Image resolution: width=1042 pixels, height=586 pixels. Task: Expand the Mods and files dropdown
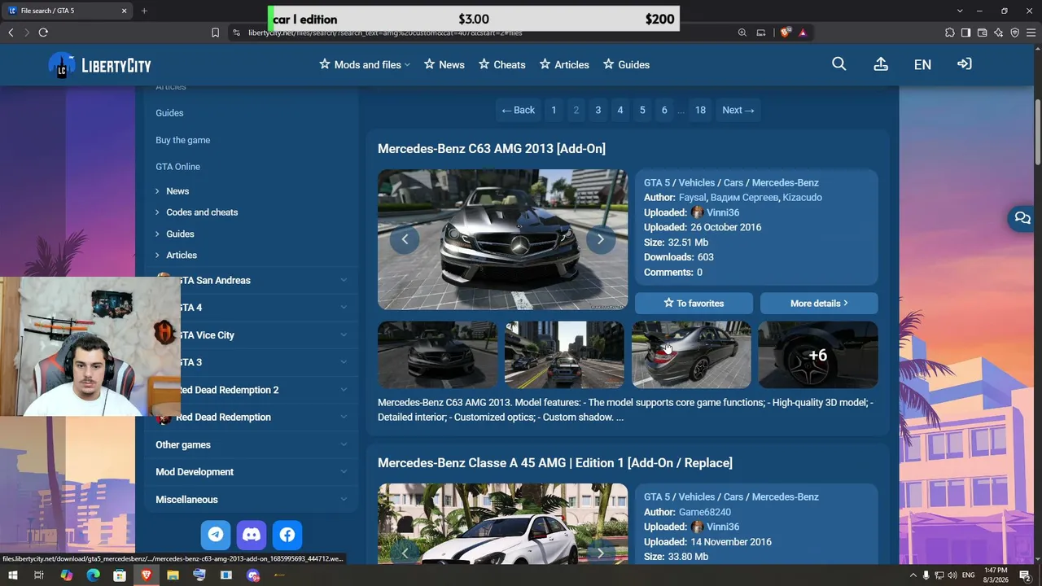click(x=365, y=64)
